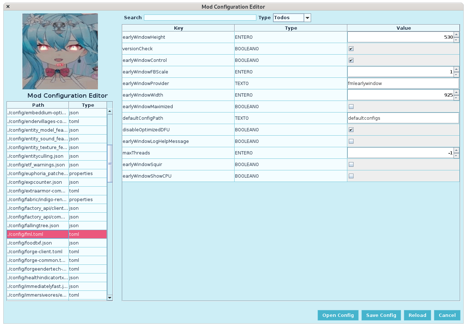Select ./config/entityculling.json row
This screenshot has height=327, width=467.
point(57,156)
